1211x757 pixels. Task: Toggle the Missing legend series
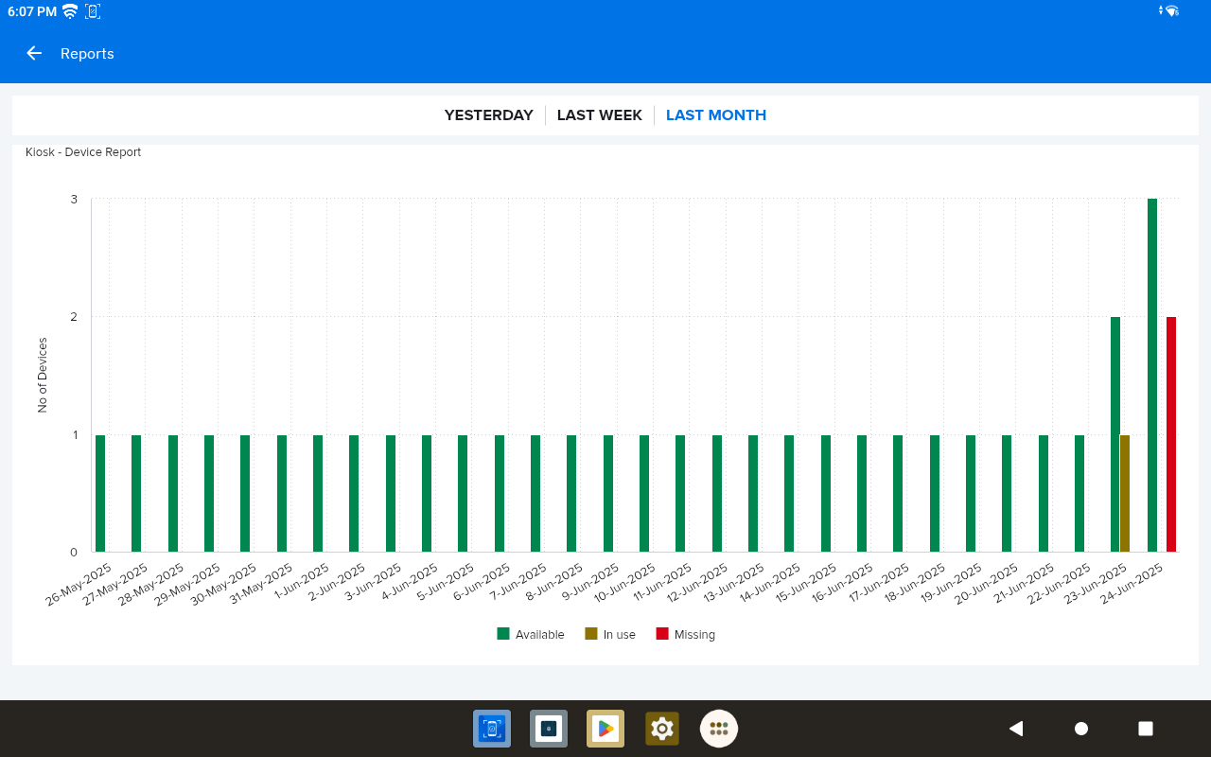pos(685,635)
